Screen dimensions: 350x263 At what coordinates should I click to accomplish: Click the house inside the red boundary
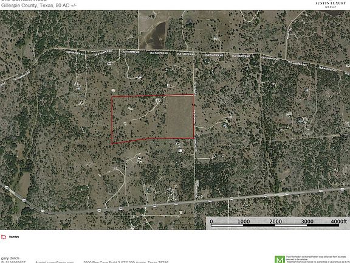point(158,101)
